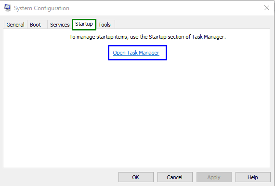Viewport: 275px width, 186px height.
Task: Click the blue box border around the link
Action: coord(138,46)
